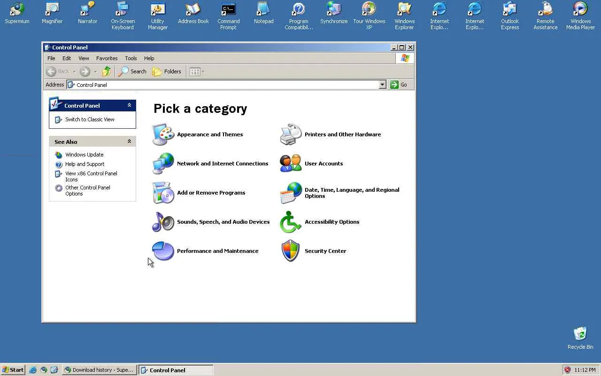Select the On-Screen Keyboard desktop shortcut
The width and height of the screenshot is (601, 376).
(123, 16)
